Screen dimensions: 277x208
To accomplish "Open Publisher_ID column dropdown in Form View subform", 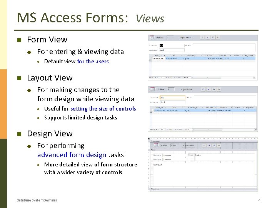I will coord(202,55).
